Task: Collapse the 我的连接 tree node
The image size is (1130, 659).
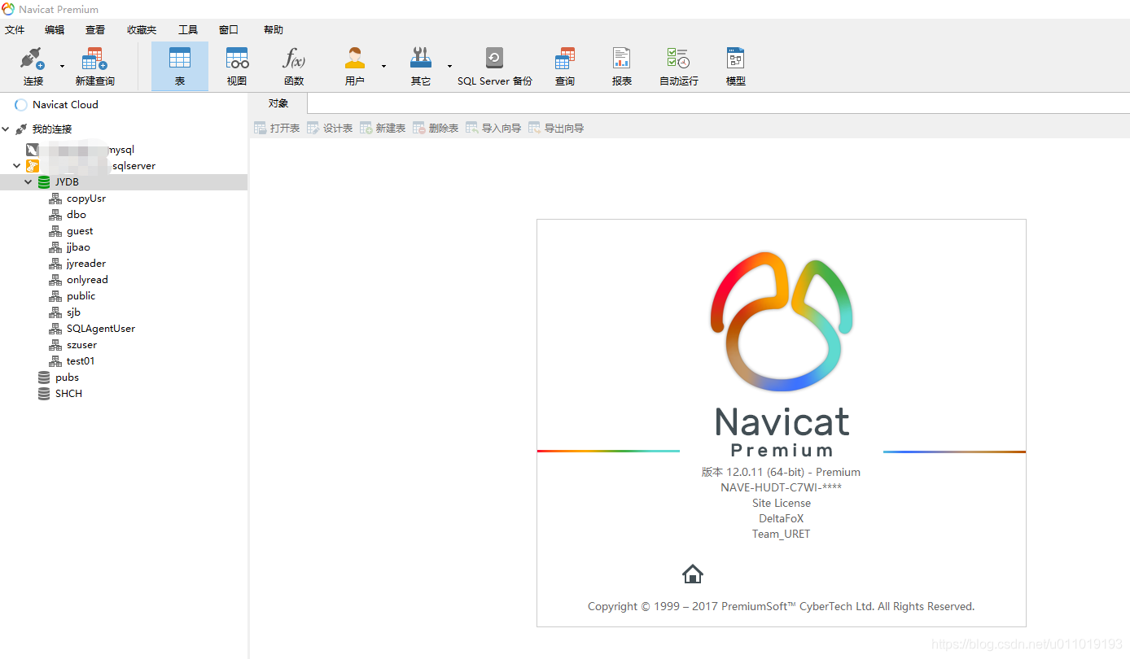Action: click(6, 129)
